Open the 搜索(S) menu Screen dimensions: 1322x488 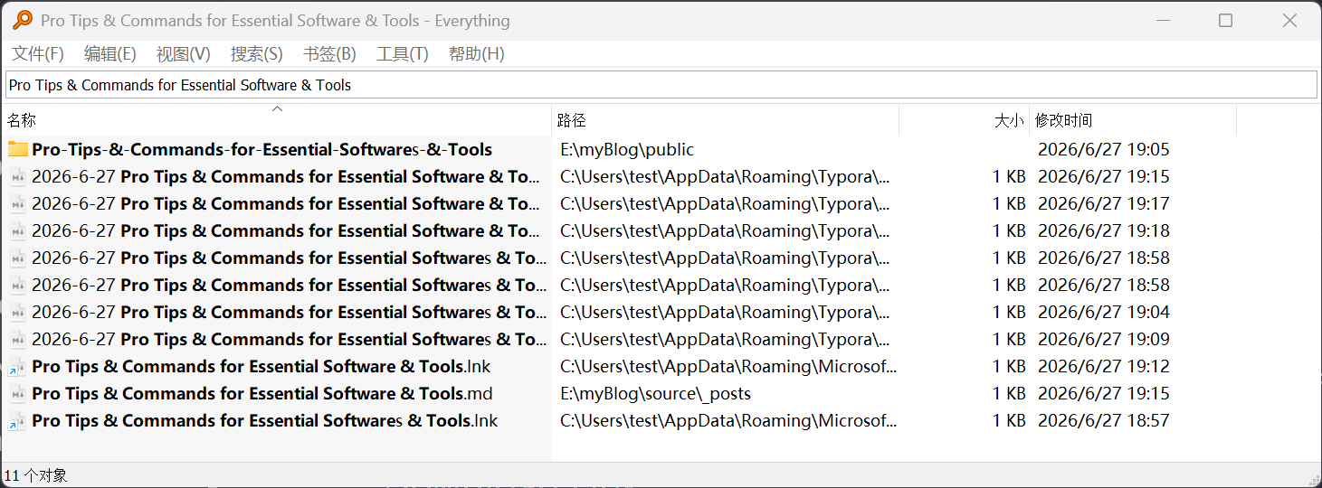(257, 54)
